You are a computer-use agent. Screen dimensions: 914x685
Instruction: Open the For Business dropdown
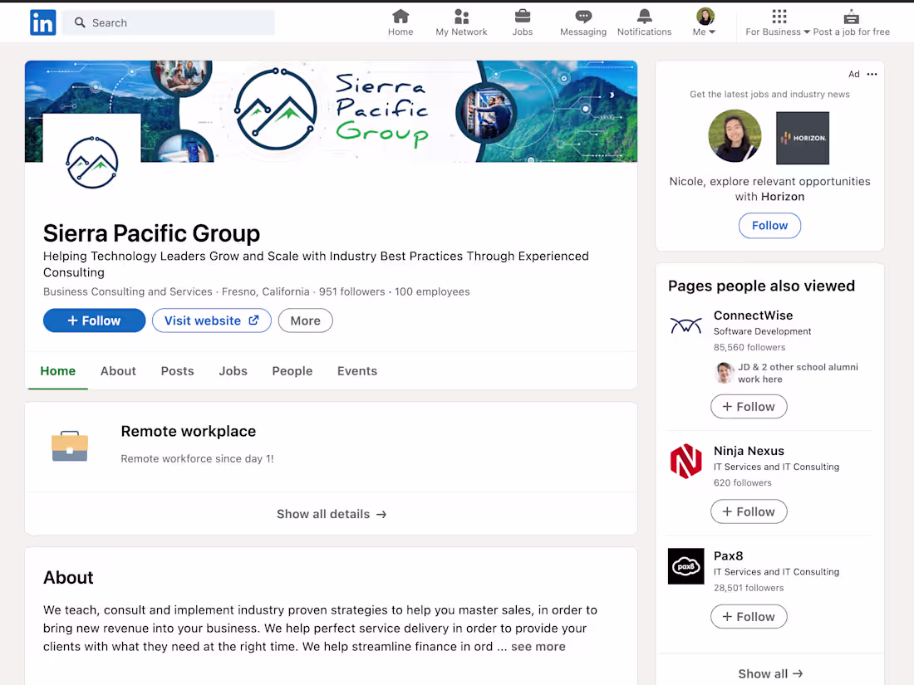(x=778, y=31)
